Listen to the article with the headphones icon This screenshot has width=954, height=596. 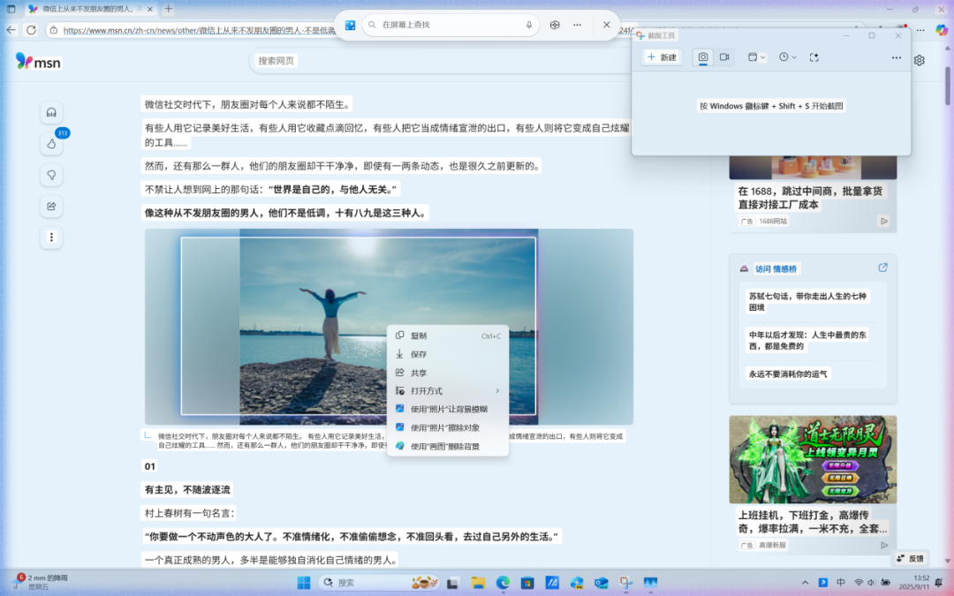tap(51, 111)
